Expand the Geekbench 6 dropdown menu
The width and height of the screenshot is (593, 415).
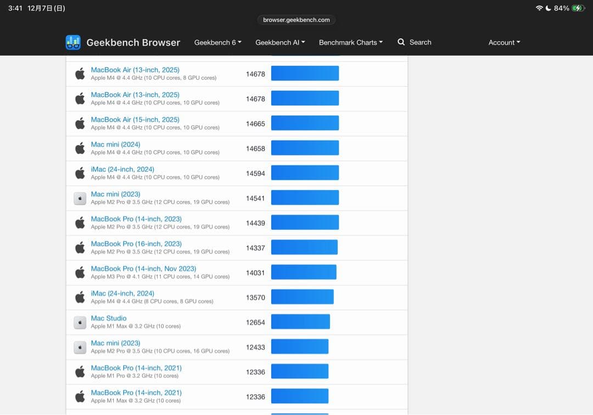[x=217, y=42]
